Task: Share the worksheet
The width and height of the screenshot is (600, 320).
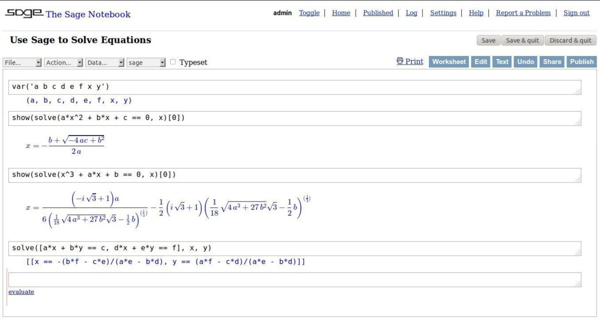Action: pyautogui.click(x=552, y=61)
